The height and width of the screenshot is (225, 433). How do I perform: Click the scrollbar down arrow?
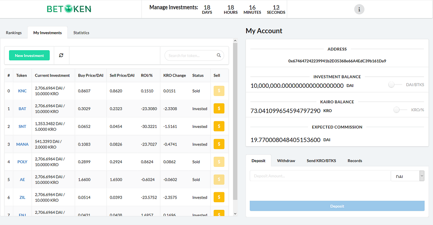click(x=235, y=214)
